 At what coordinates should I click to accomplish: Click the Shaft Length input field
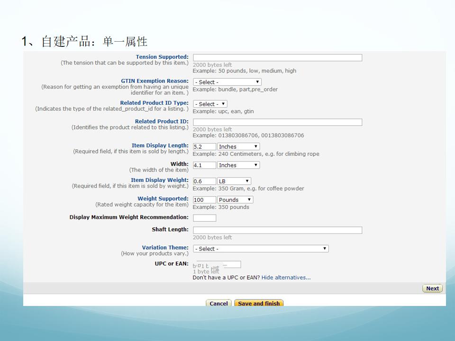(x=277, y=230)
